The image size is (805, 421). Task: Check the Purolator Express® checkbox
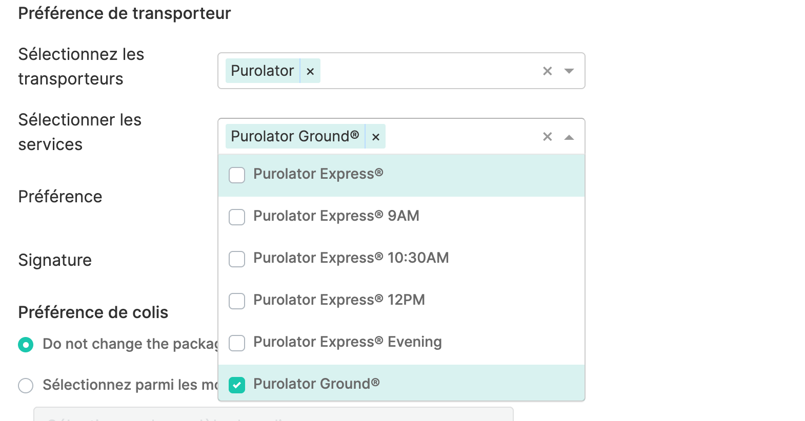click(237, 175)
